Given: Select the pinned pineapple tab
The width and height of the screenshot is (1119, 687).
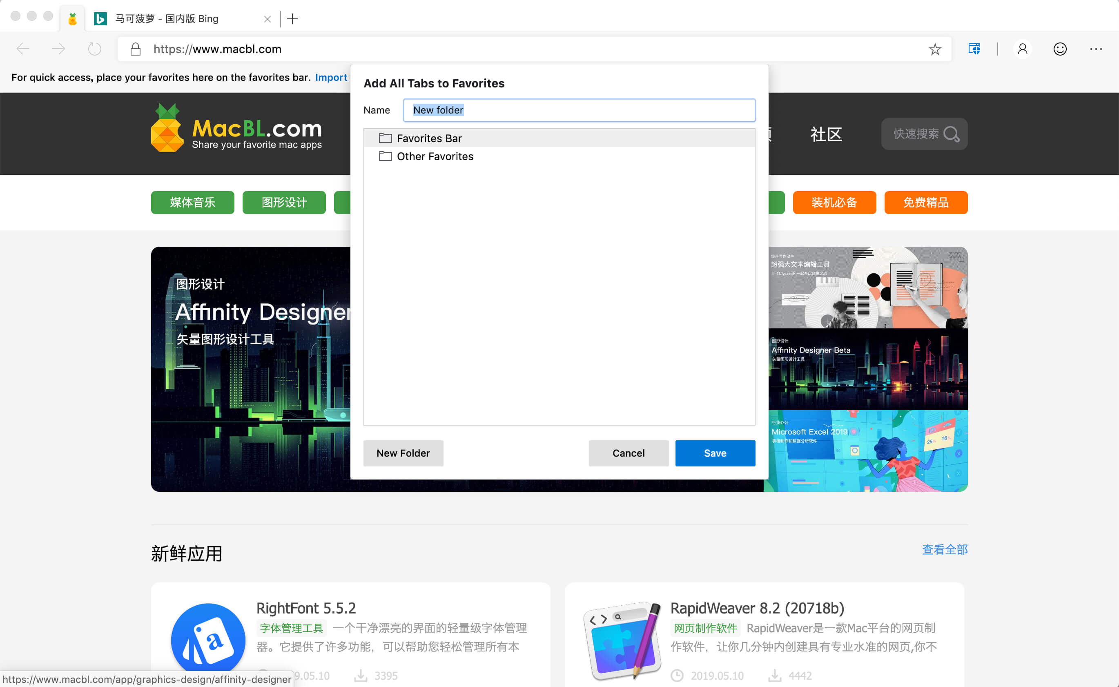Looking at the screenshot, I should tap(72, 19).
